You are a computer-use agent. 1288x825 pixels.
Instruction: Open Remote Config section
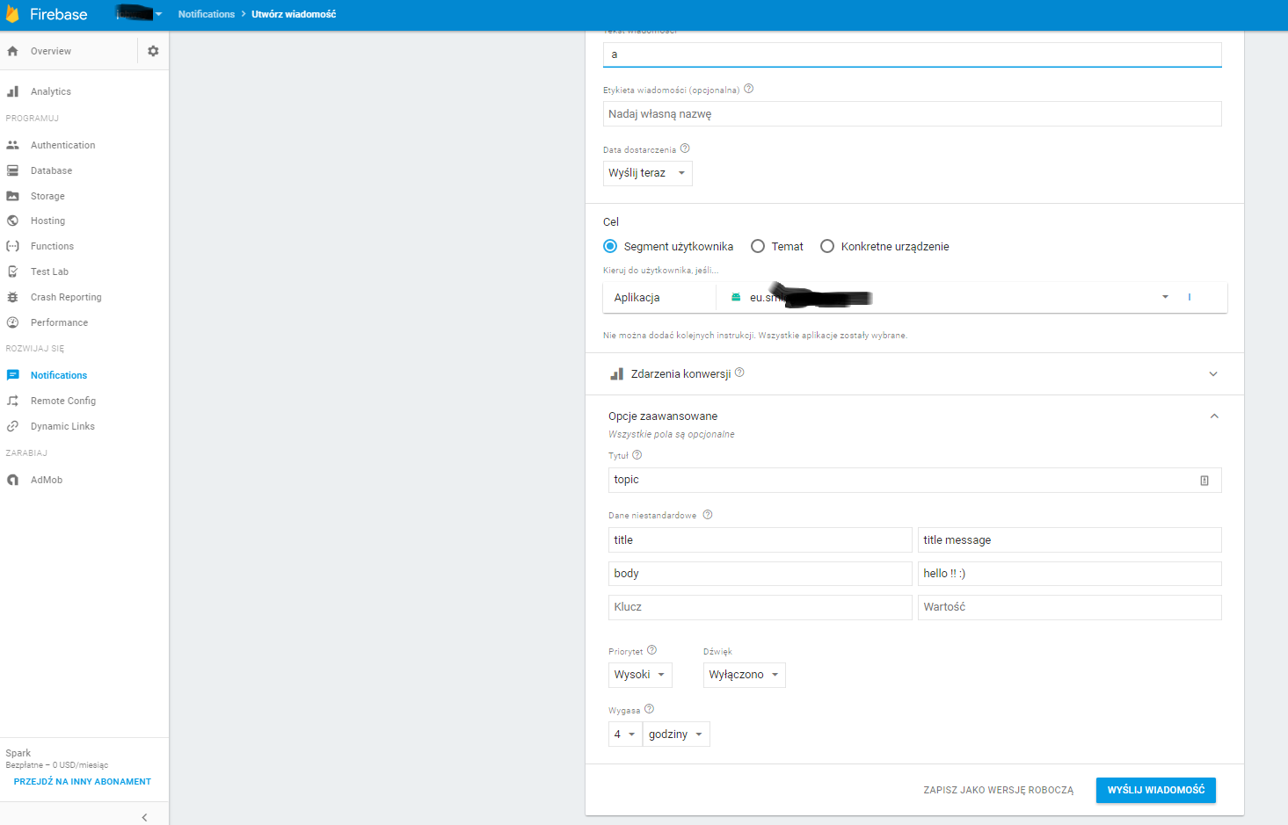[63, 401]
